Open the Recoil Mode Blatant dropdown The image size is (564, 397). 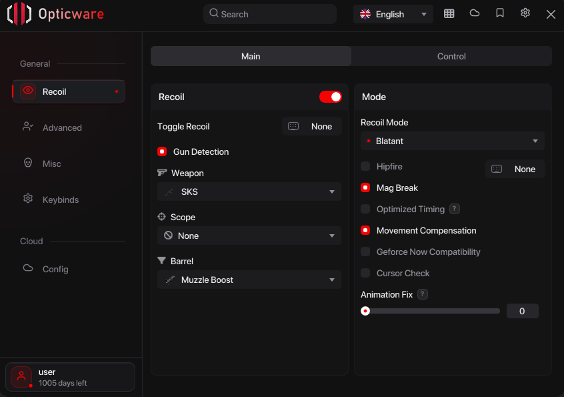pos(452,141)
